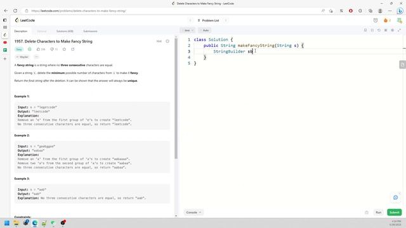Screen dimensions: 406x228
Task: Switch to the red YouTube vertical tab
Action: tap(5, 42)
